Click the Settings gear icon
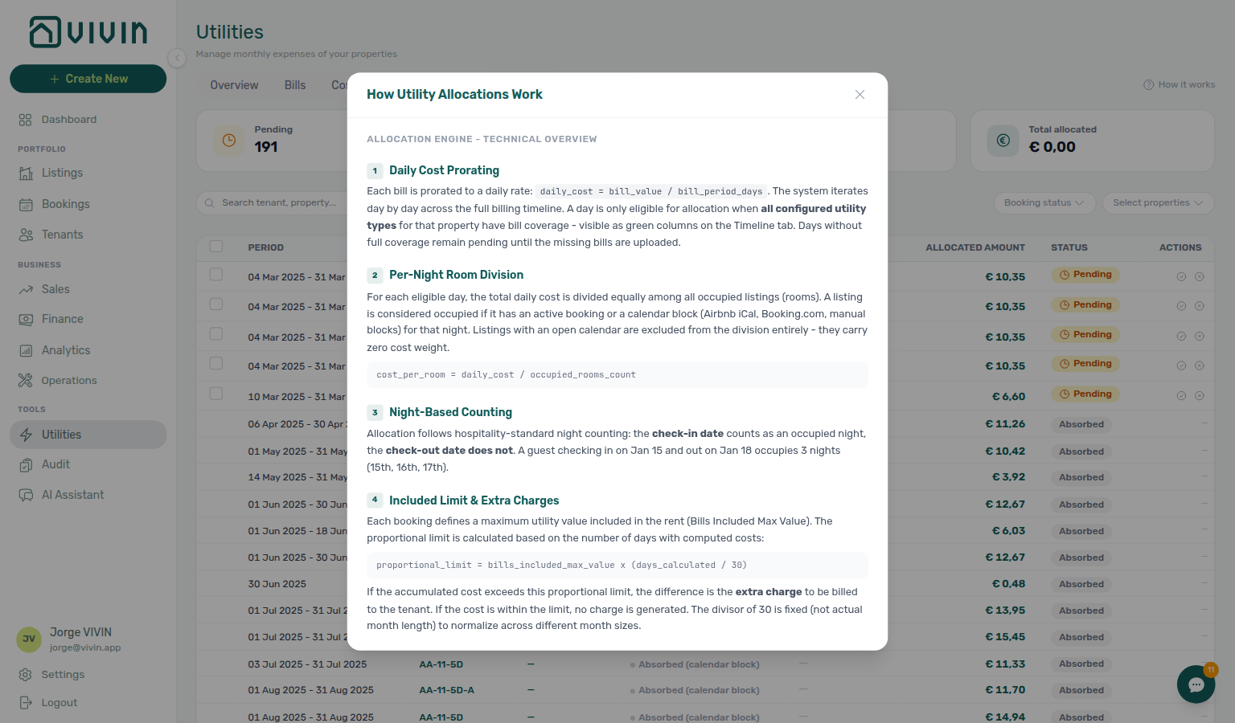1235x723 pixels. click(x=26, y=675)
